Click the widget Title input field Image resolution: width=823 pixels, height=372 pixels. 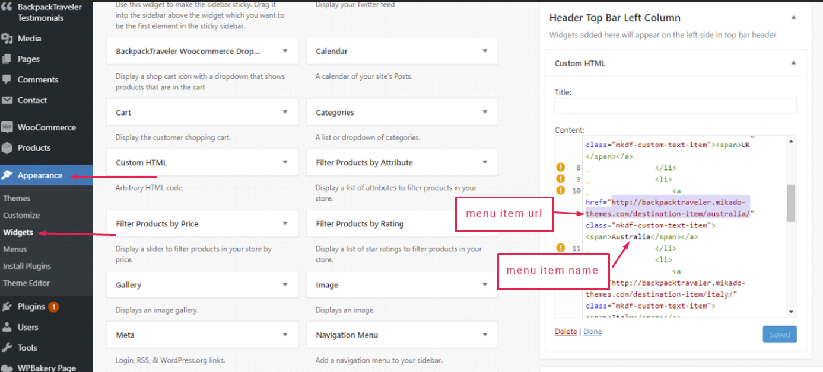[x=675, y=105]
